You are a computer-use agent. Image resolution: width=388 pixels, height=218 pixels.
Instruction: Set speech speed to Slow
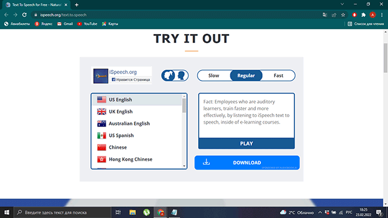(214, 76)
